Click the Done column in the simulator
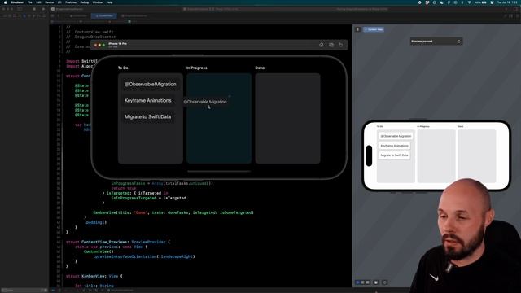The width and height of the screenshot is (521, 293). (287, 118)
